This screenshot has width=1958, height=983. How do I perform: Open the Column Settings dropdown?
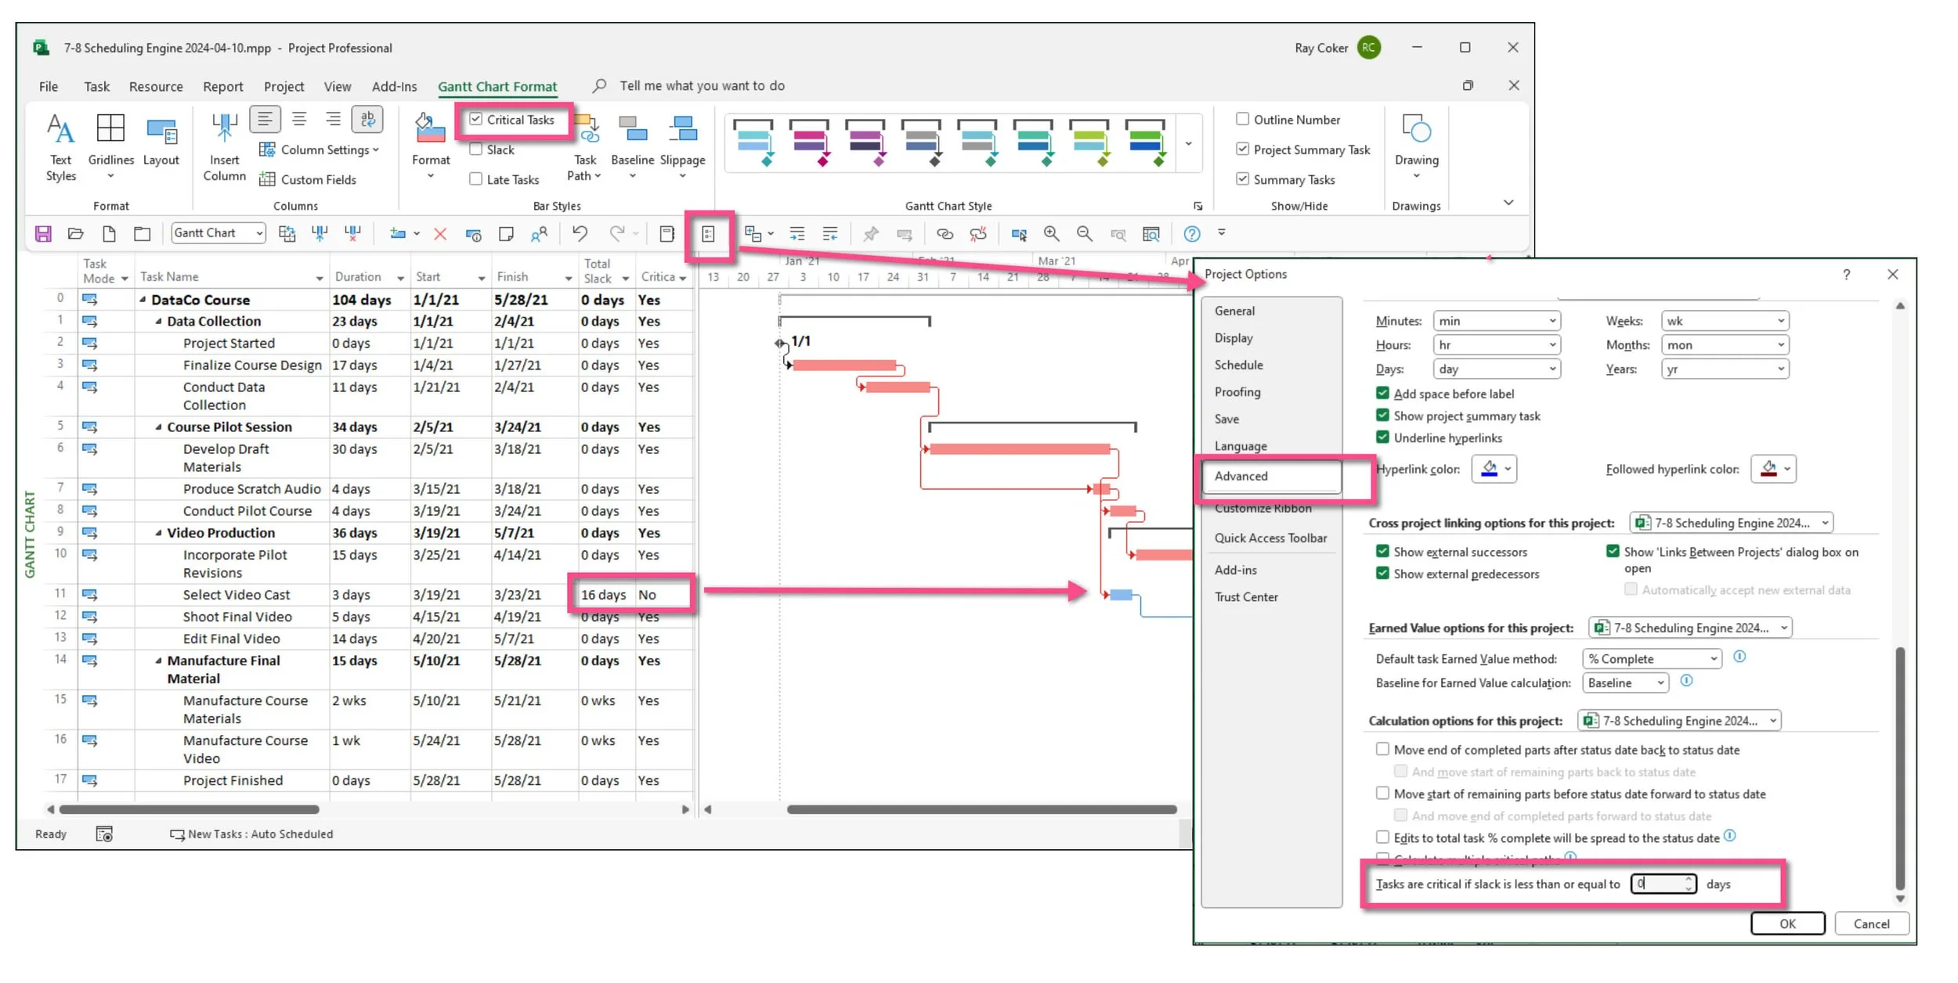[x=319, y=149]
